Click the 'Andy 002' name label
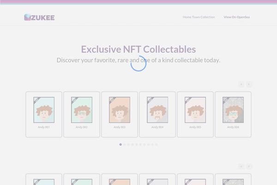This screenshot has width=277, height=185. 82,127
